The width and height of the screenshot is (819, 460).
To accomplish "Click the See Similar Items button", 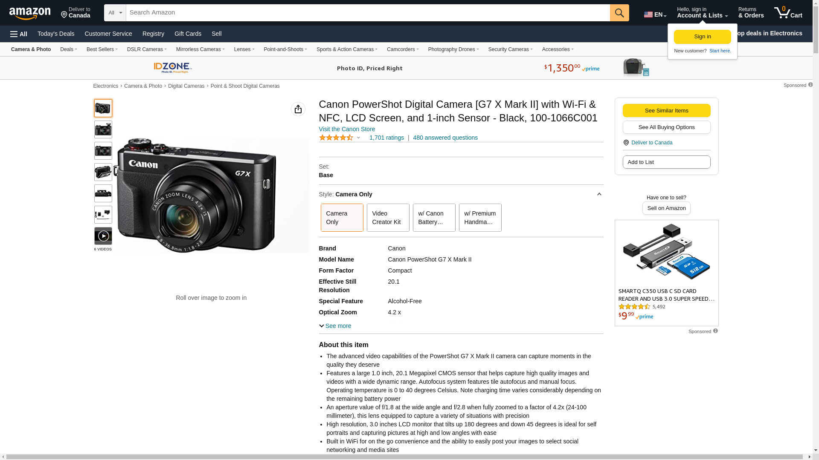I will (666, 111).
